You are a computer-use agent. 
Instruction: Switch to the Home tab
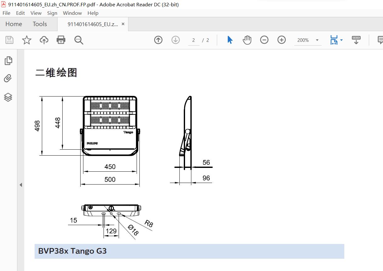pos(14,24)
